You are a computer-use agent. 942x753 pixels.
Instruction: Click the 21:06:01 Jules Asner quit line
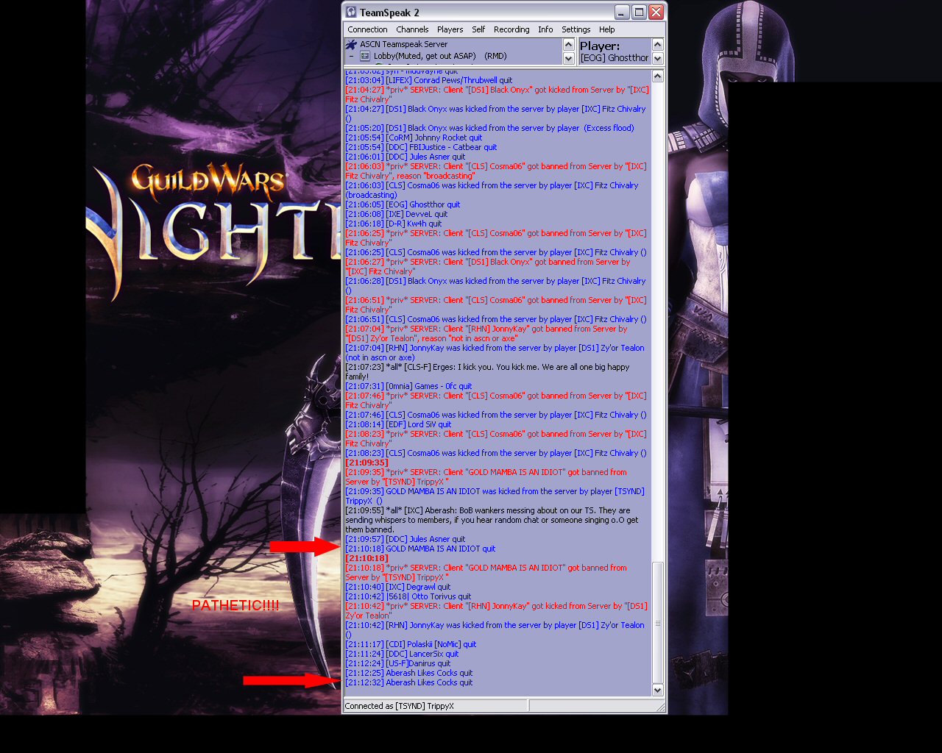(x=406, y=157)
